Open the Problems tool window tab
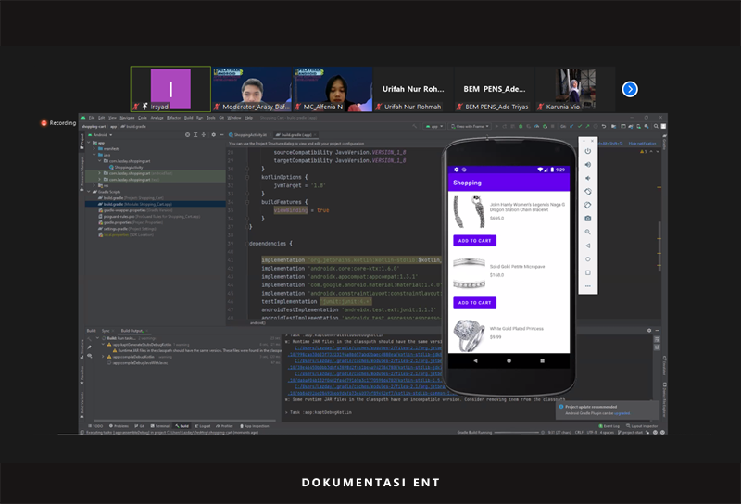Viewport: 741px width, 504px height. [119, 426]
